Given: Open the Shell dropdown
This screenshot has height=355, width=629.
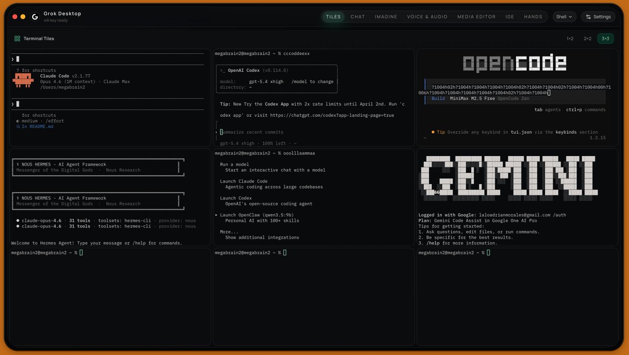Looking at the screenshot, I should pyautogui.click(x=565, y=17).
